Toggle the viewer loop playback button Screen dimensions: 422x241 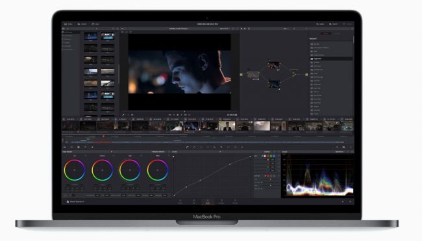(x=189, y=115)
